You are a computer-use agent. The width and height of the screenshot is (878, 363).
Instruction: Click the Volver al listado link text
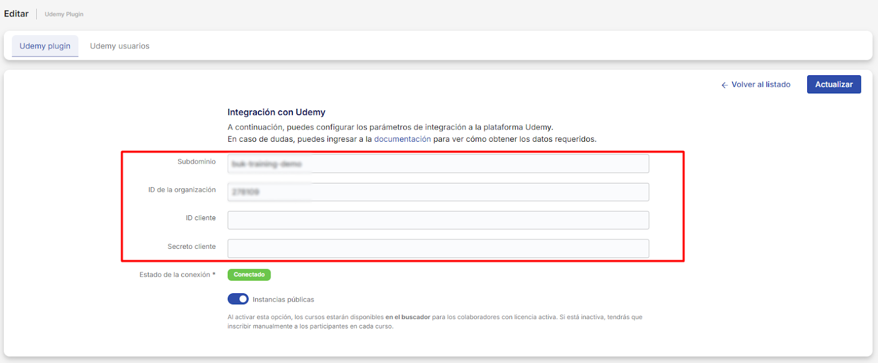tap(761, 85)
